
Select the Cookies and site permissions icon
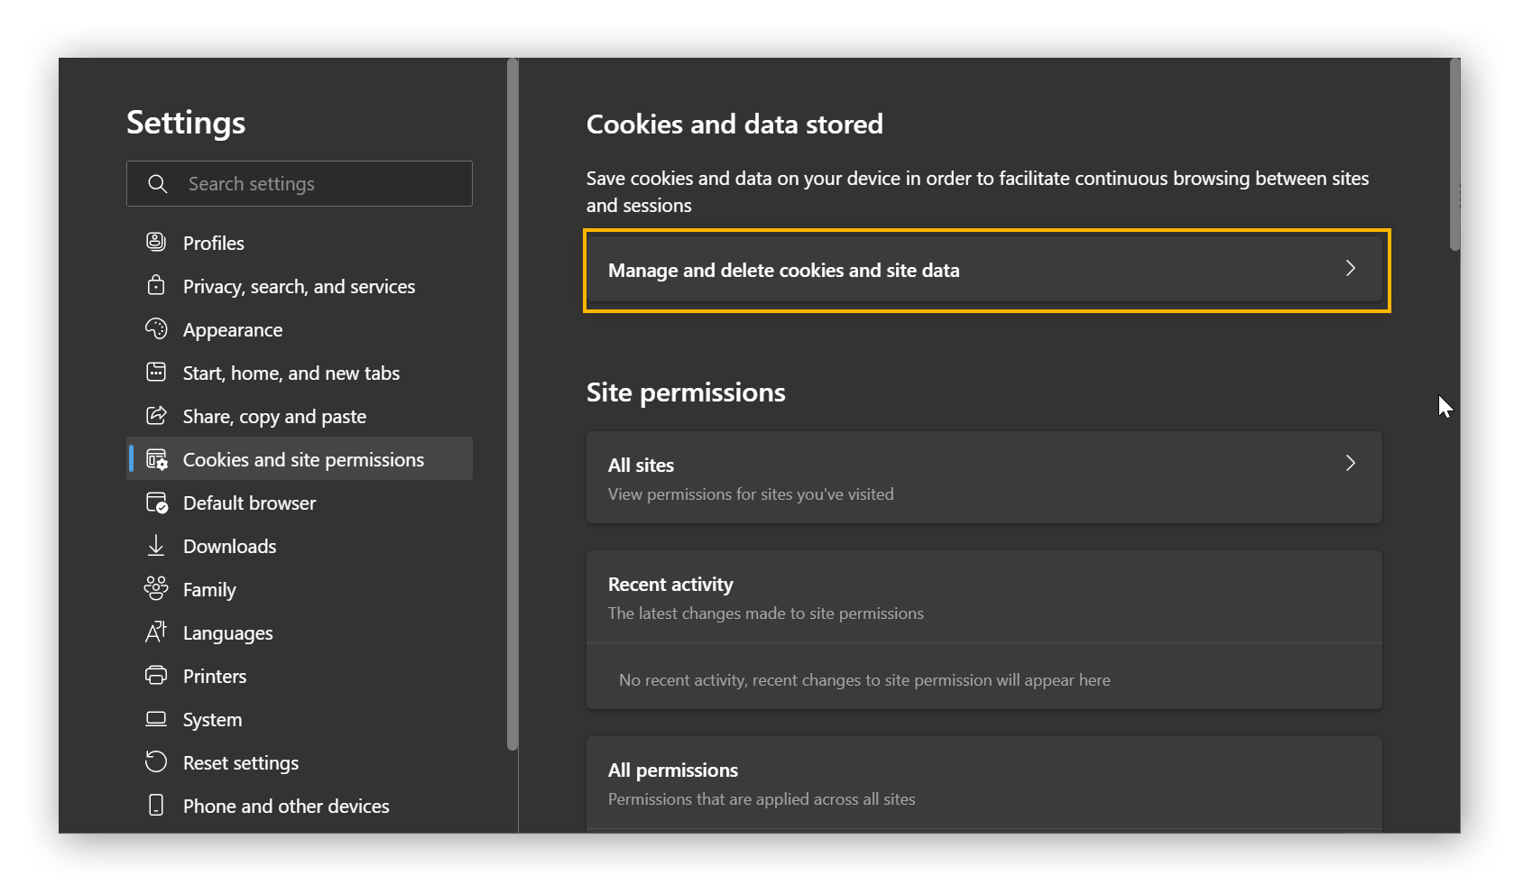pos(157,459)
